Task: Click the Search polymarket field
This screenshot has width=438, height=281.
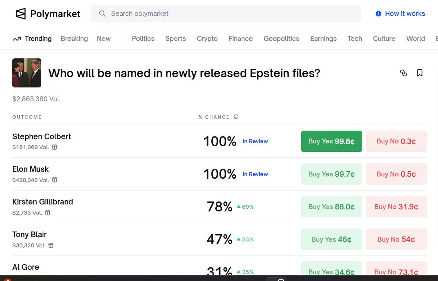Action: click(x=226, y=14)
